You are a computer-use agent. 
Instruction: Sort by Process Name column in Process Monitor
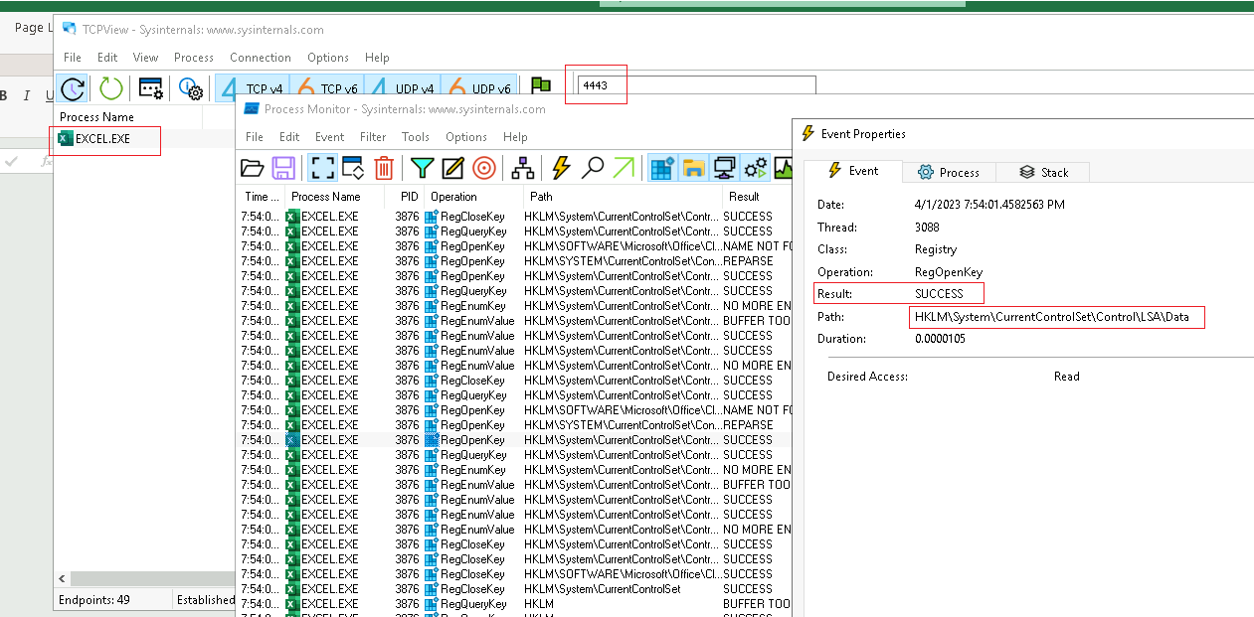tap(335, 197)
